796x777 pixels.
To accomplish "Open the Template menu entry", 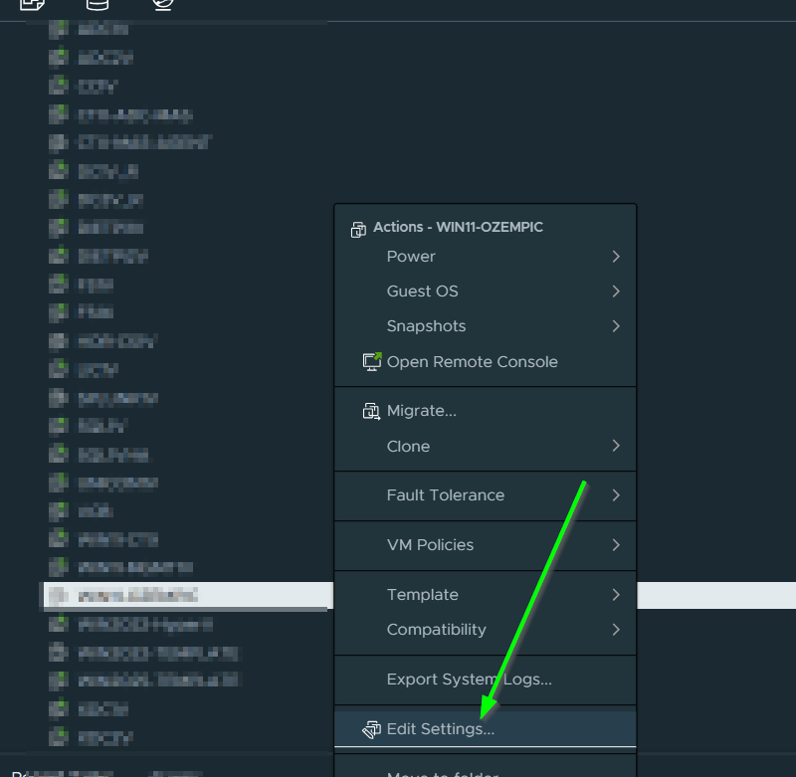I will click(x=422, y=595).
